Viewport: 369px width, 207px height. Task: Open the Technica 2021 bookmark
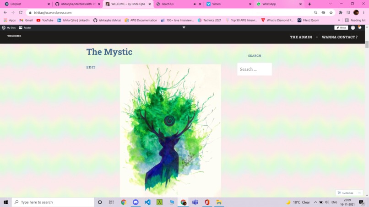209,20
